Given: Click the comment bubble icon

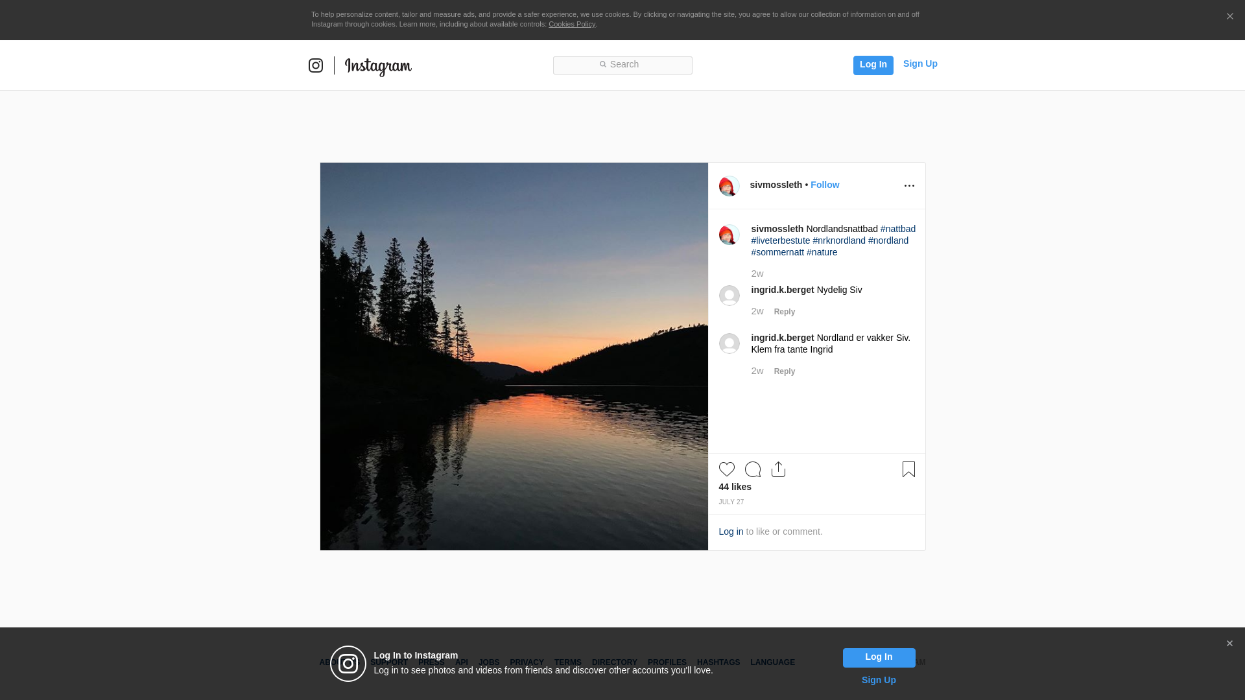Looking at the screenshot, I should click(752, 469).
